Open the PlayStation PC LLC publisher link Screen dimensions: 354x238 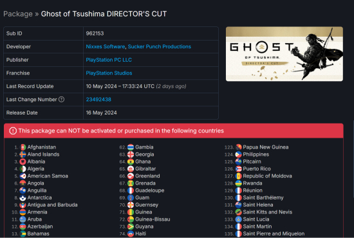[x=109, y=60]
